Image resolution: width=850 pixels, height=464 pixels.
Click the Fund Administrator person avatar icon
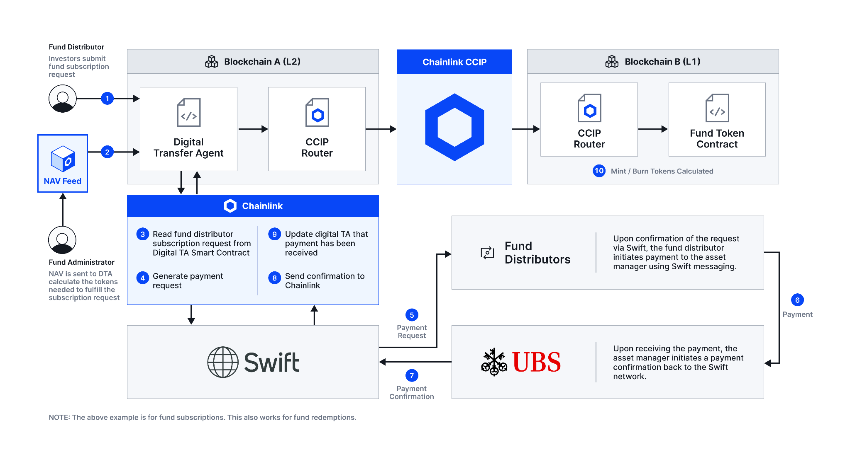pos(62,240)
